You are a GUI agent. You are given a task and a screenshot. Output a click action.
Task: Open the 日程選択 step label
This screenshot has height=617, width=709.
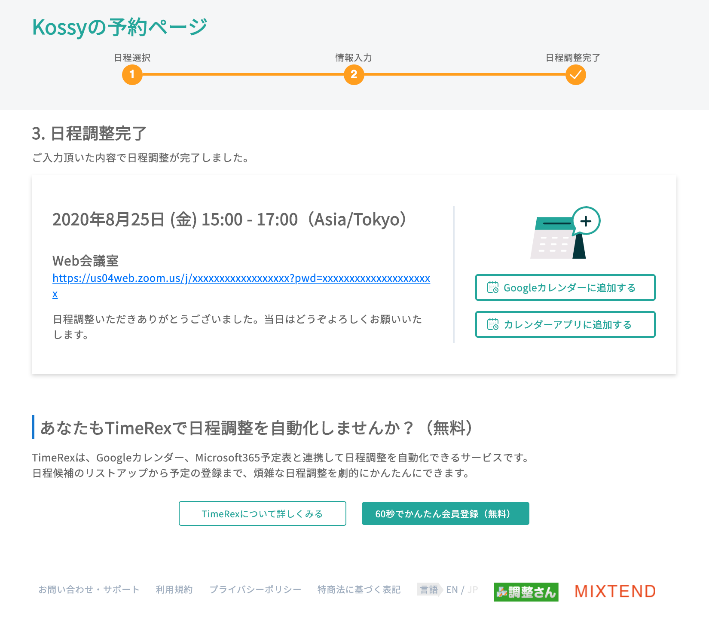[x=132, y=57]
